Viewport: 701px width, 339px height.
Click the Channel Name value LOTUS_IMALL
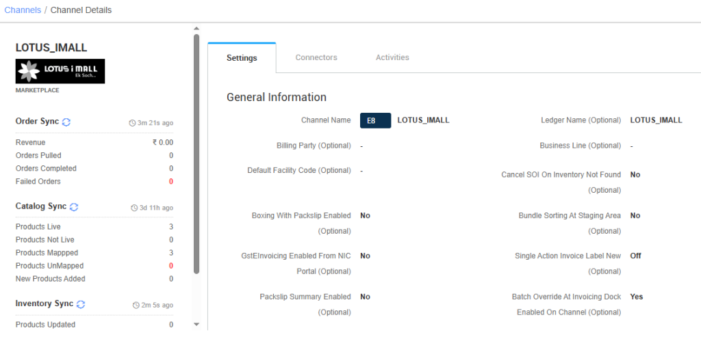pyautogui.click(x=423, y=120)
